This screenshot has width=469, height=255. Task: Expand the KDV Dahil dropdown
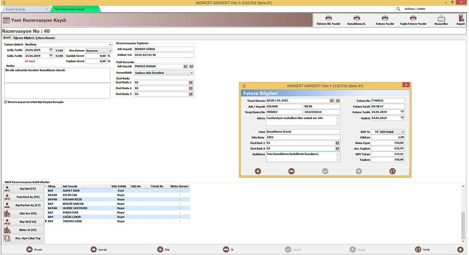pos(403,132)
